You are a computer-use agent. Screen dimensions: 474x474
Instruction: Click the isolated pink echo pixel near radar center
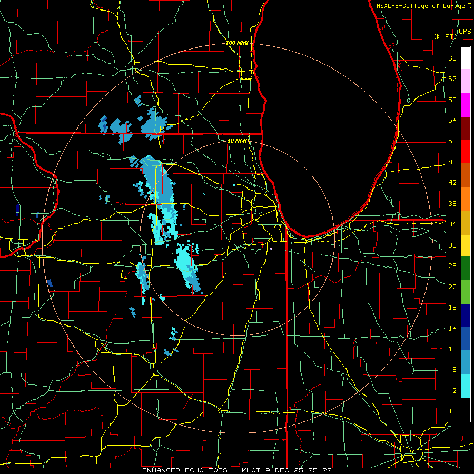pos(271,249)
